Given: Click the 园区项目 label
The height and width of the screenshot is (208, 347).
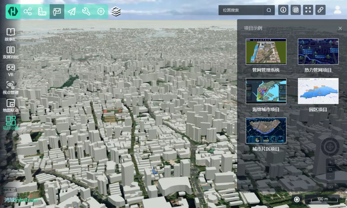Looking at the screenshot, I should (x=318, y=110).
